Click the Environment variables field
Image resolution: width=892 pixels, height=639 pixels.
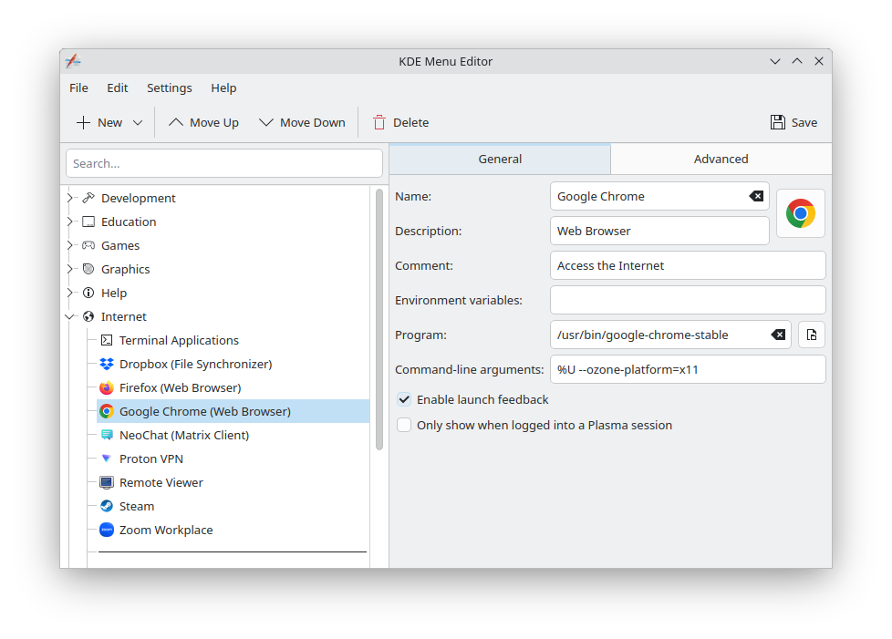(x=688, y=300)
